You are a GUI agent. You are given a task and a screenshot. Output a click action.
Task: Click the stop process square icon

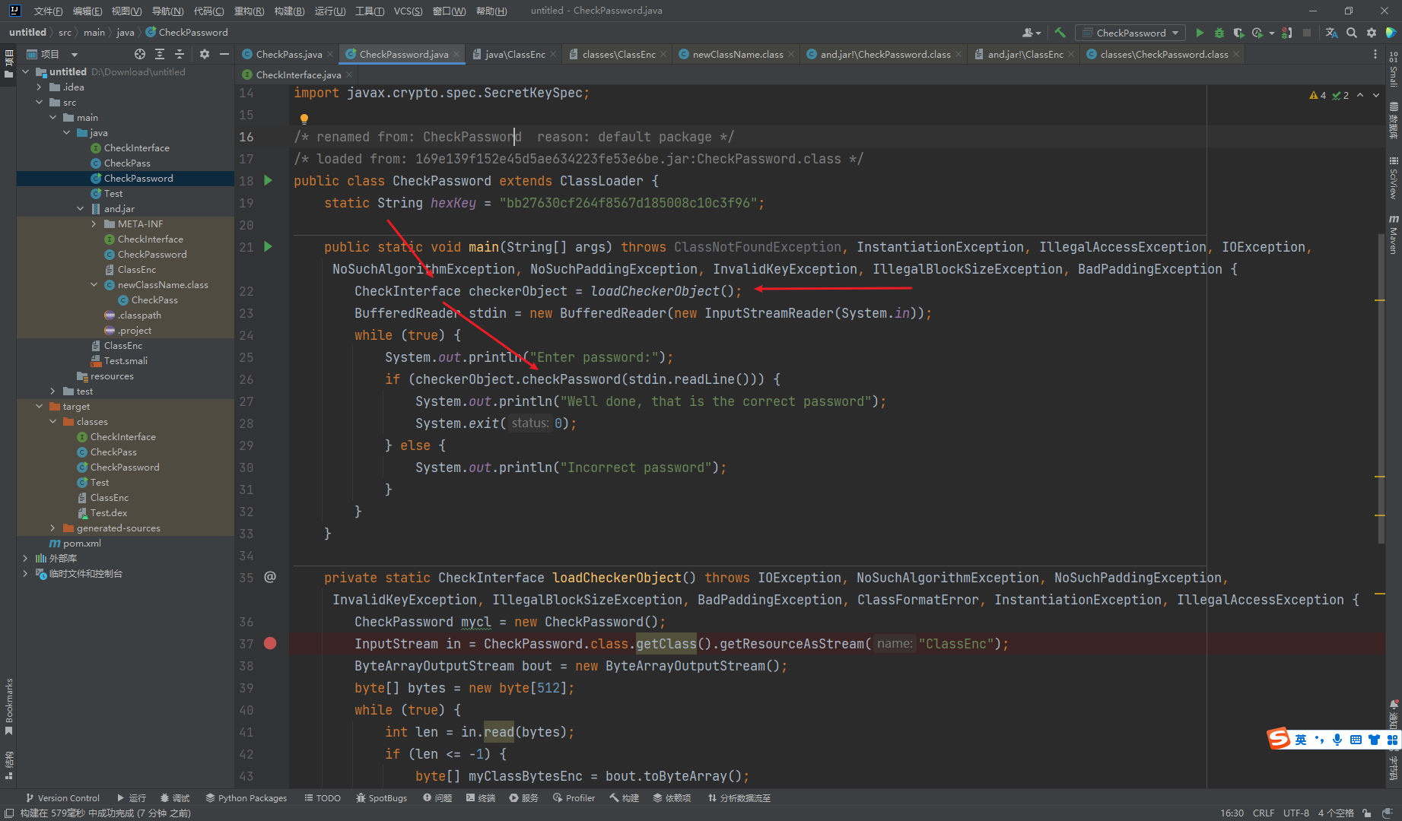pos(1307,33)
